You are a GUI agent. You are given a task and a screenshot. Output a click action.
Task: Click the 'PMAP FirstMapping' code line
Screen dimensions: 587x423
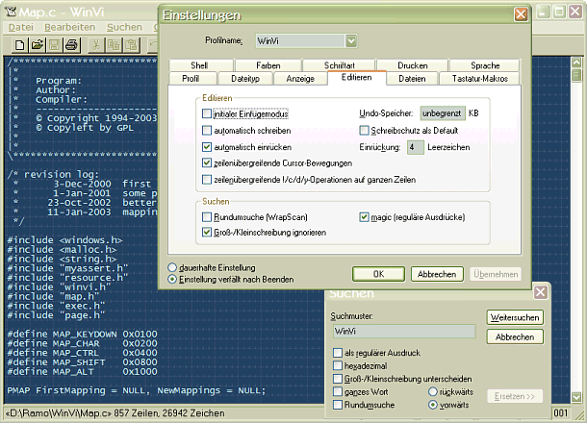click(x=137, y=390)
